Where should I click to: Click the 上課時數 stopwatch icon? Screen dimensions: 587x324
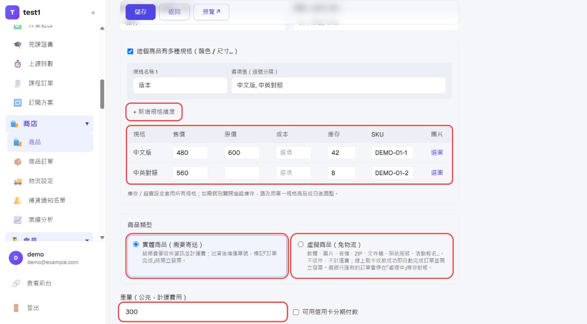(18, 64)
